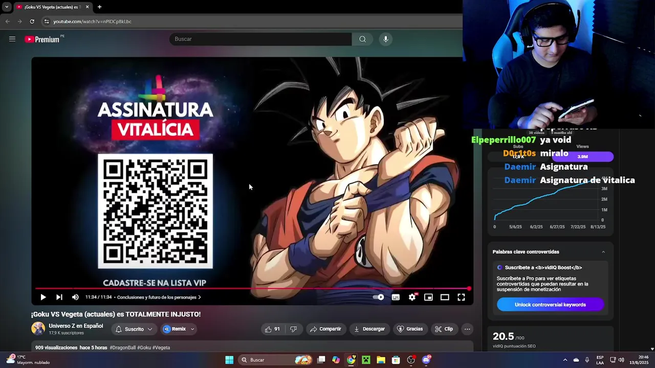Open tab search dropdown in Chrome
Image resolution: width=655 pixels, height=368 pixels.
coord(7,7)
